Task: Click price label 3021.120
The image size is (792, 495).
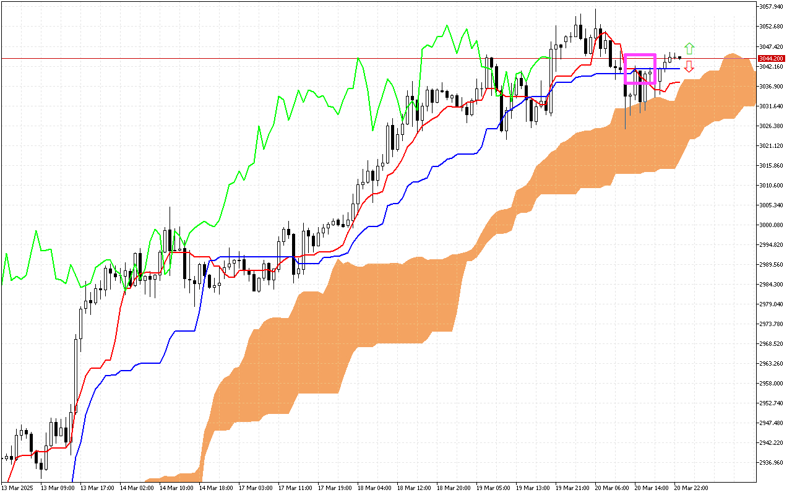Action: 772,145
